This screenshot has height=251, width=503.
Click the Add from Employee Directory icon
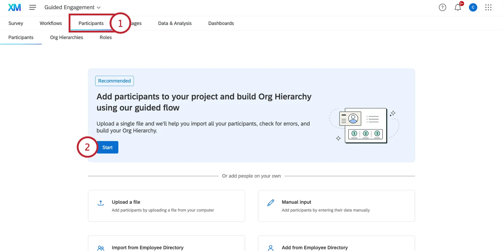pyautogui.click(x=271, y=248)
